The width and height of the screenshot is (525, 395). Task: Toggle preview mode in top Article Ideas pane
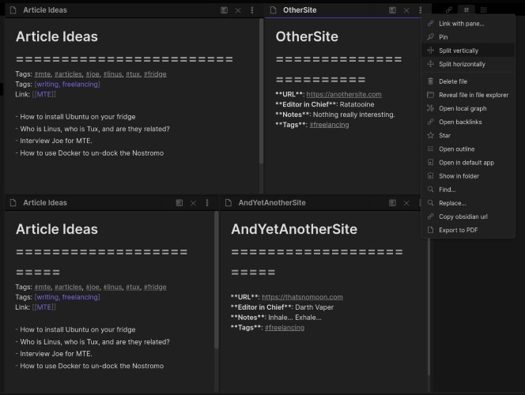click(224, 10)
